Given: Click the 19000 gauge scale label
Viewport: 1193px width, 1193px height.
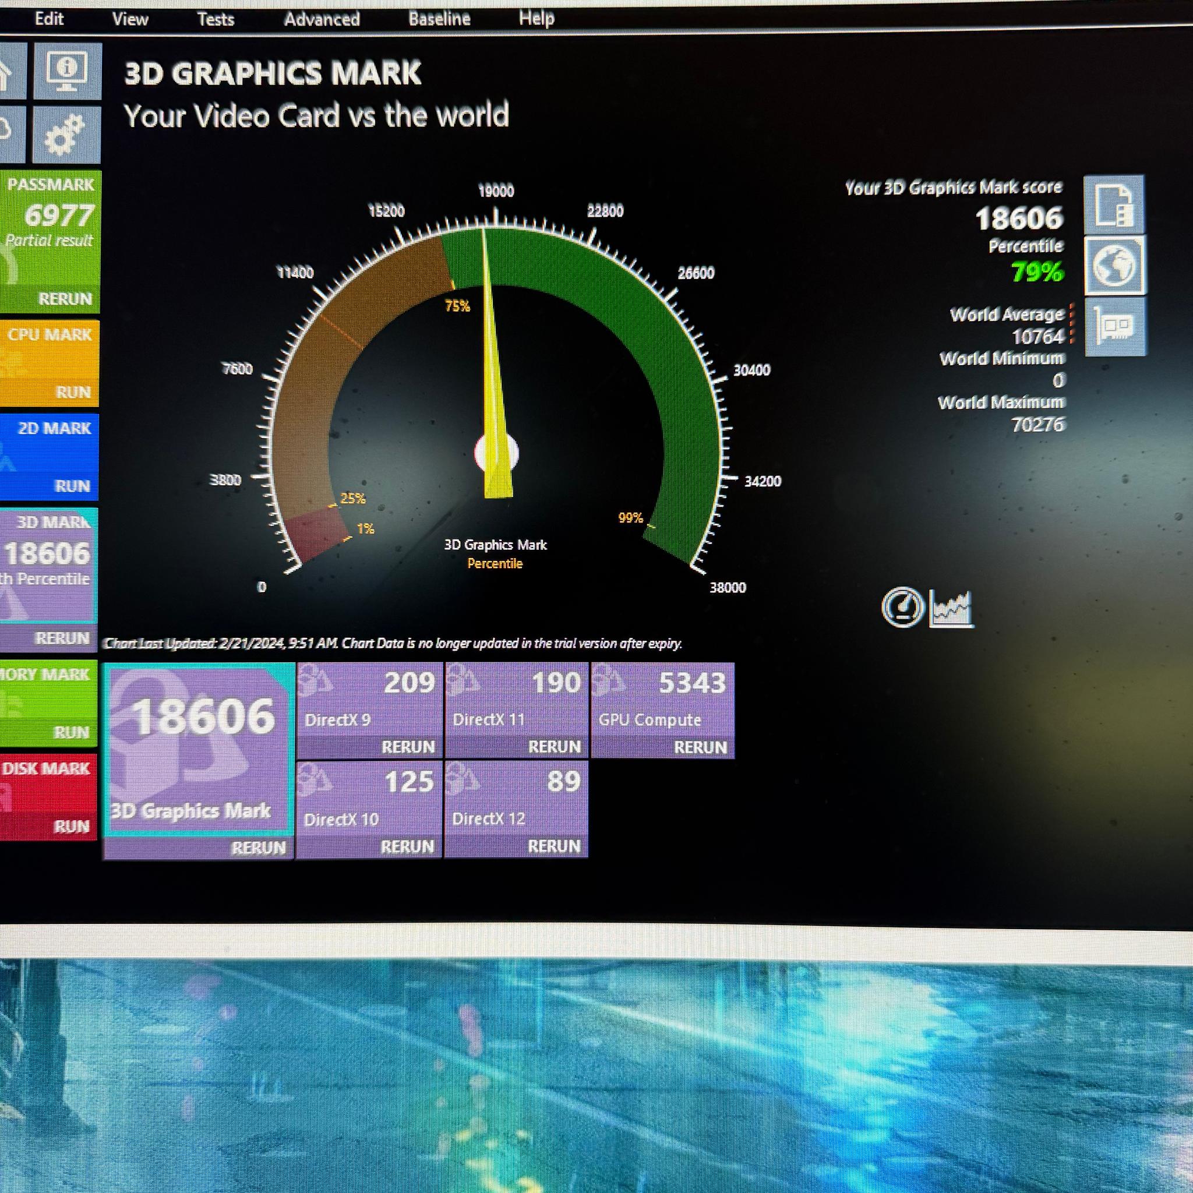Looking at the screenshot, I should point(496,191).
